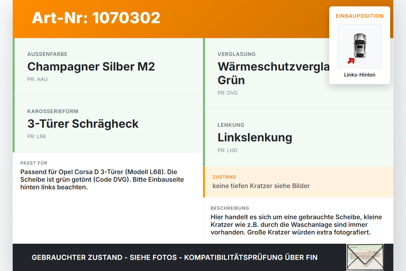Image resolution: width=406 pixels, height=271 pixels.
Task: Click the AUSSENFARBE label
Action: click(x=47, y=54)
